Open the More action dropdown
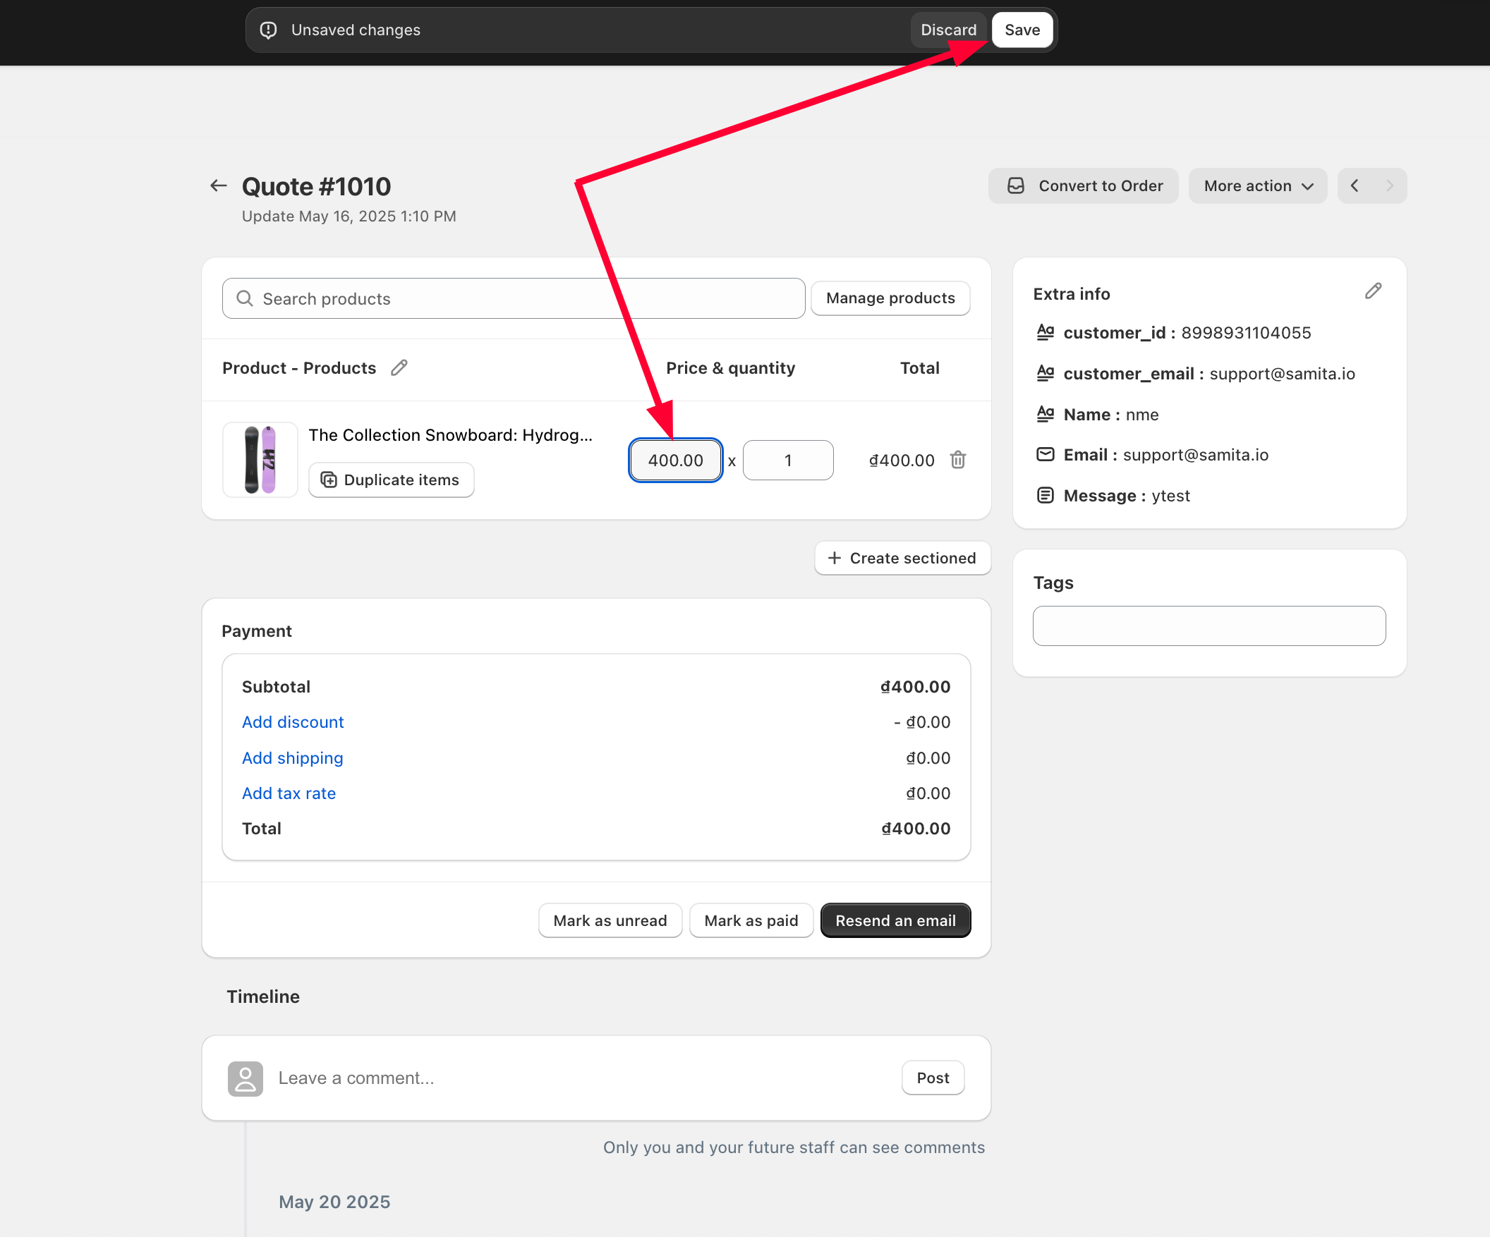 1258,186
